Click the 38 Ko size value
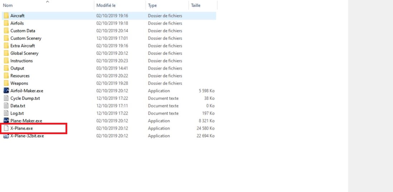This screenshot has width=393, height=192. [209, 98]
